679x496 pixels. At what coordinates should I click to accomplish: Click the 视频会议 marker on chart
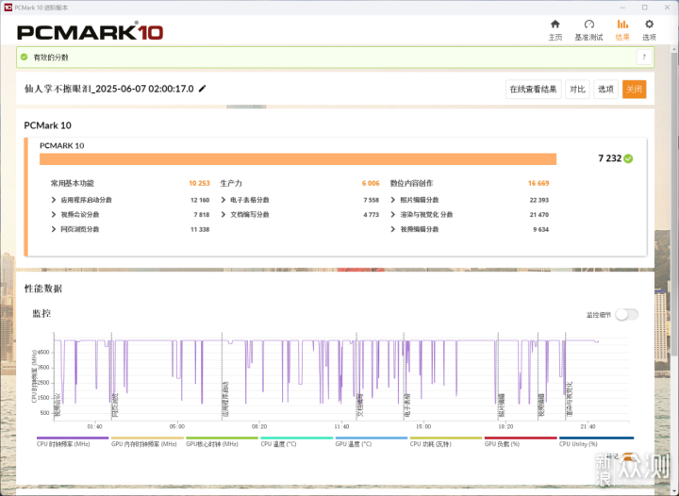point(58,405)
